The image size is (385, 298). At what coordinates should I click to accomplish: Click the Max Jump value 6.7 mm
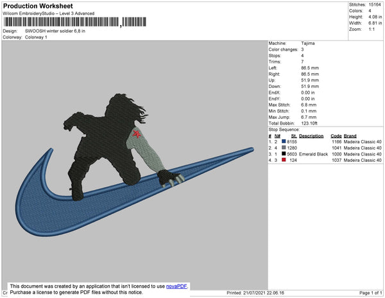309,117
